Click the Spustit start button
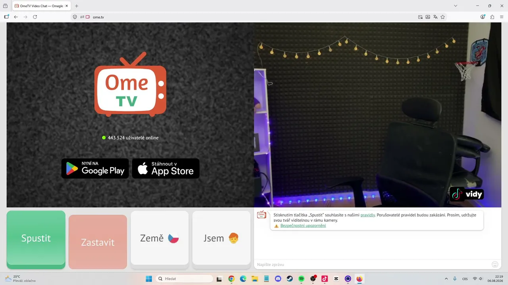This screenshot has width=508, height=285. pyautogui.click(x=36, y=239)
